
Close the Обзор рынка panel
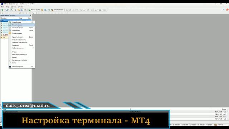[30, 15]
